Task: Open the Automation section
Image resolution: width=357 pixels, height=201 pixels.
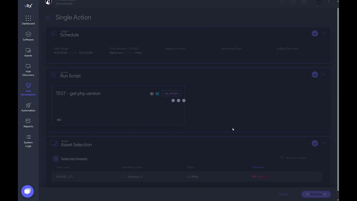Action: click(x=28, y=107)
